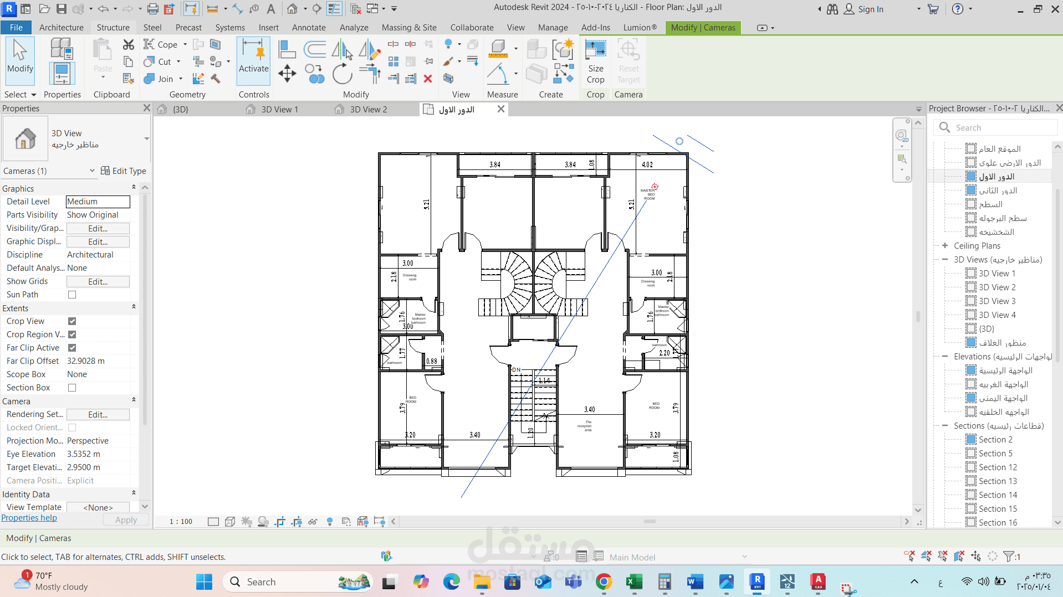Click the Measure Between Two References icon
This screenshot has height=597, width=1063.
coord(498,48)
